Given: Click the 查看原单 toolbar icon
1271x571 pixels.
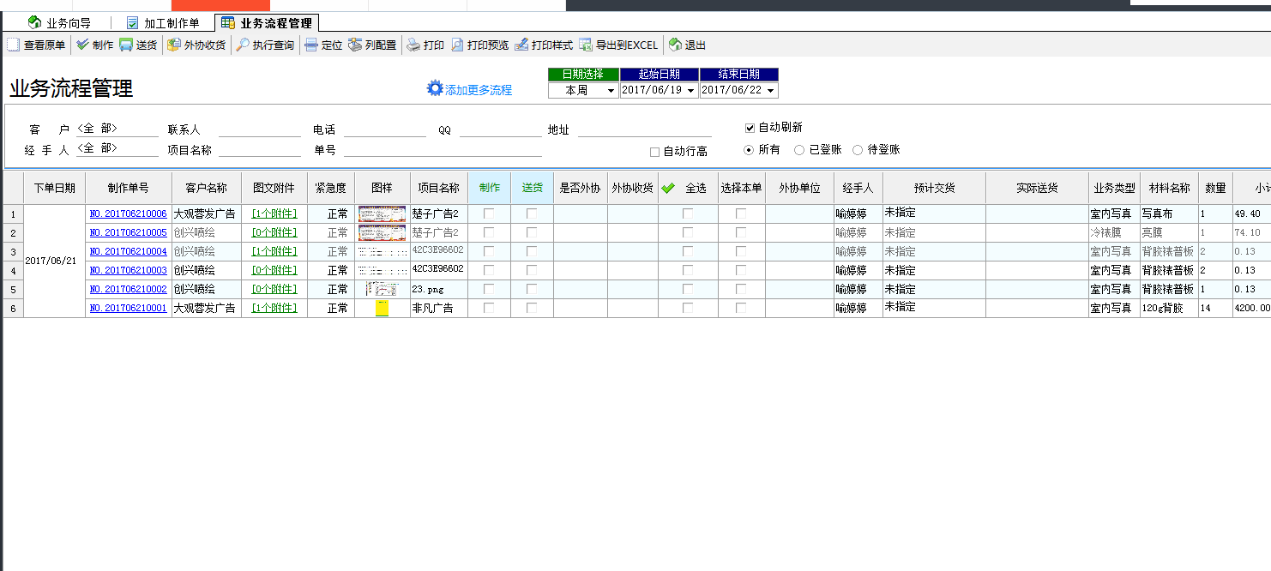Looking at the screenshot, I should pyautogui.click(x=14, y=45).
